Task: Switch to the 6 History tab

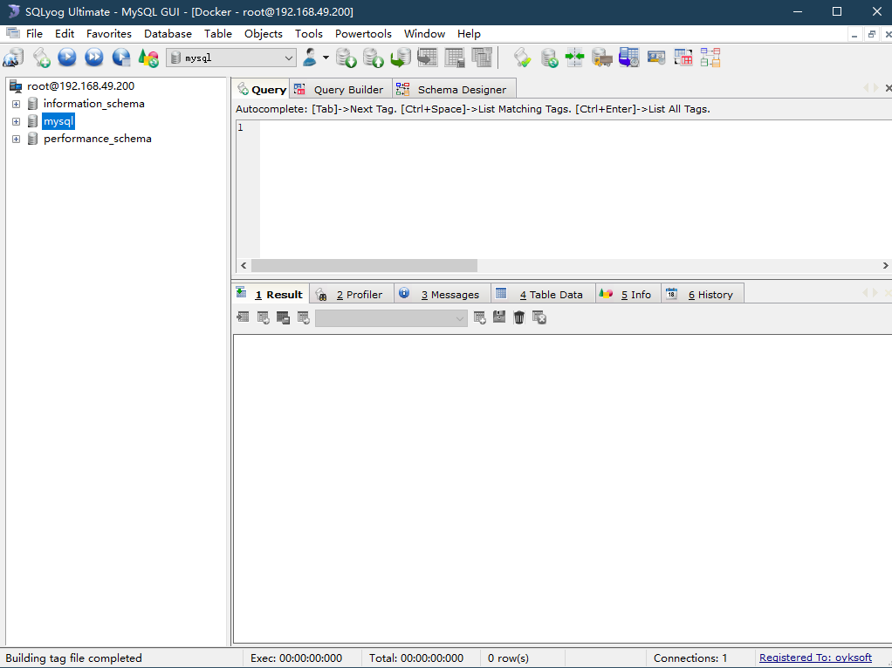Action: (x=702, y=295)
